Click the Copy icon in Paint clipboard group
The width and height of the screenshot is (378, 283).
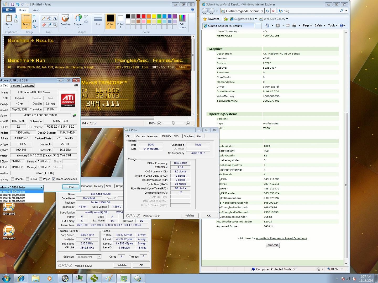[x=16, y=22]
